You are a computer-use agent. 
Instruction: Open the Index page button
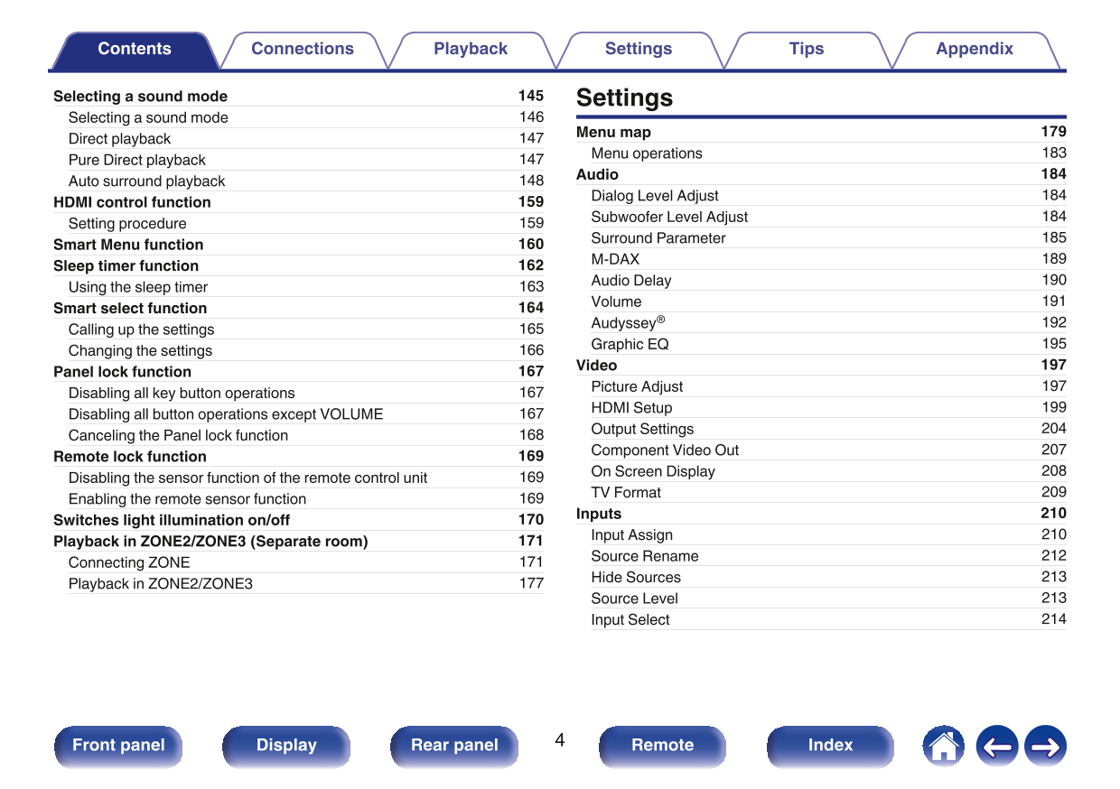click(x=830, y=746)
